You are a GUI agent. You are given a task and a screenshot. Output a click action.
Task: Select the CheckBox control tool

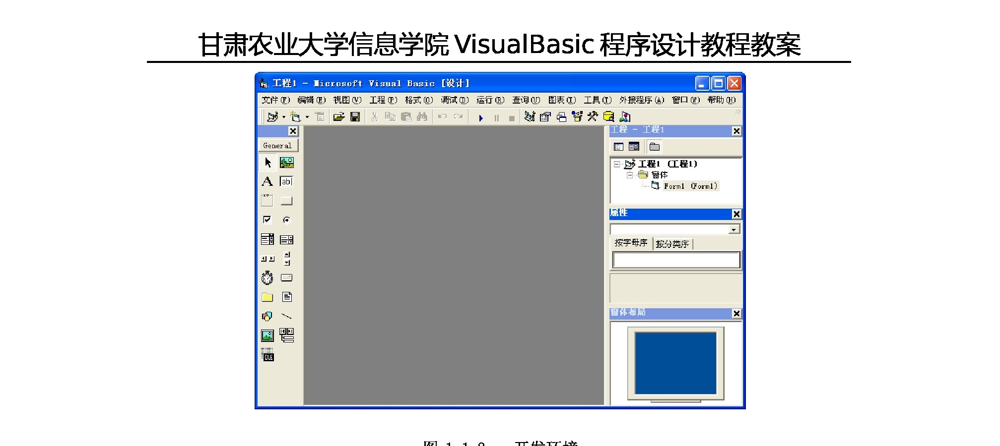point(267,220)
